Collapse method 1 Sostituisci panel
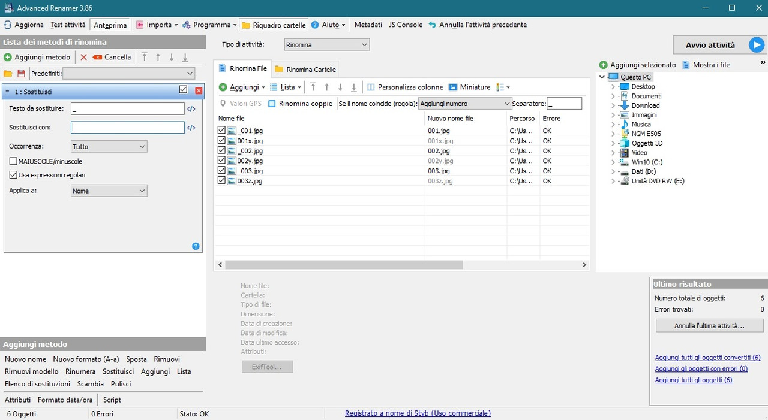The width and height of the screenshot is (768, 420). tap(7, 91)
